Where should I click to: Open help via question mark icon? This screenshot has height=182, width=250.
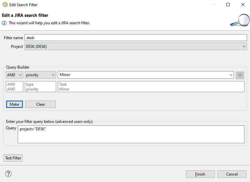(x=8, y=174)
